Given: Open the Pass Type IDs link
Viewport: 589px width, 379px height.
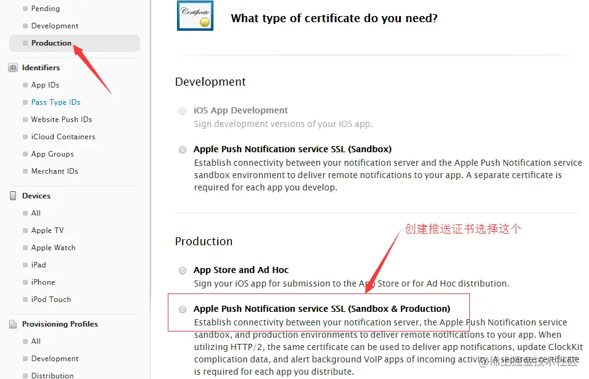Looking at the screenshot, I should click(56, 102).
